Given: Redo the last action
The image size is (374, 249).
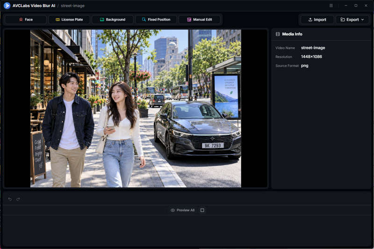Looking at the screenshot, I should point(18,199).
